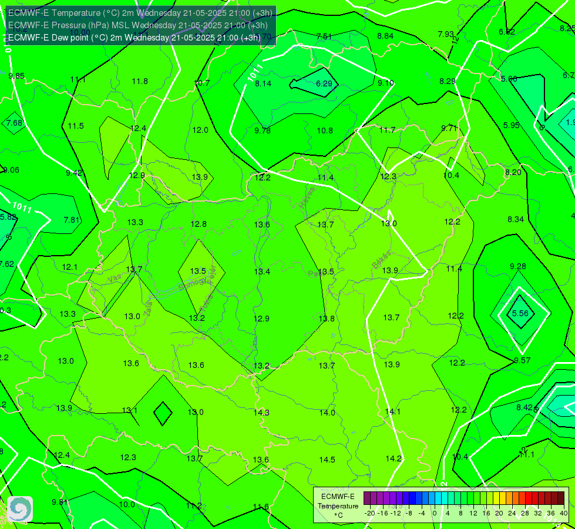Click the 9.42 temperature value
The height and width of the screenshot is (529, 575).
tap(74, 173)
